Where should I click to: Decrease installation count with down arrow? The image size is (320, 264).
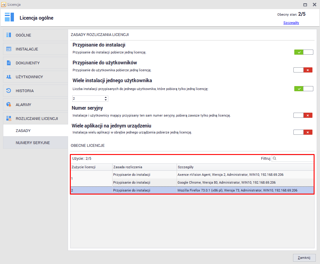click(106, 100)
